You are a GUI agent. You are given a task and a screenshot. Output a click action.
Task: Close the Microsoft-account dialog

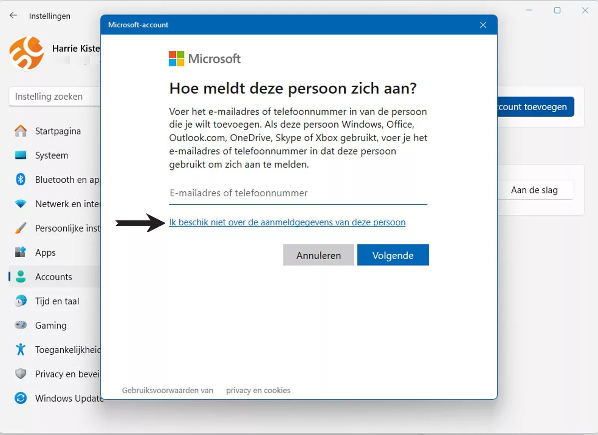point(483,25)
